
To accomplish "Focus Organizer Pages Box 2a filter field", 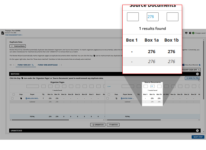I will [64, 86].
